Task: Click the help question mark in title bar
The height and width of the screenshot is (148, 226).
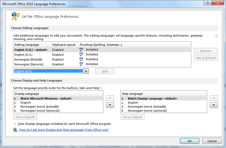Action: pyautogui.click(x=207, y=3)
